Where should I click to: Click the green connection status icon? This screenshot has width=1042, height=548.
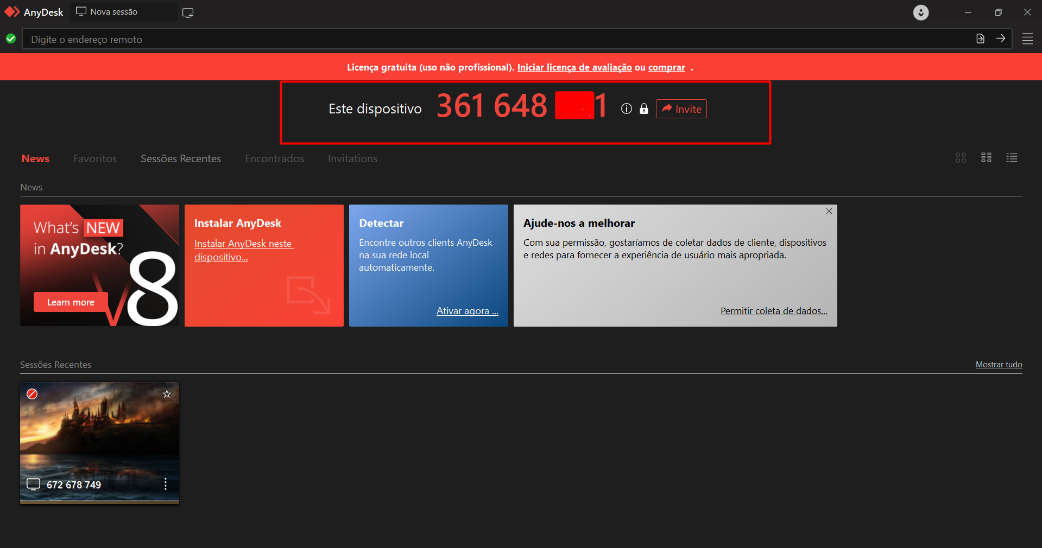pyautogui.click(x=11, y=39)
